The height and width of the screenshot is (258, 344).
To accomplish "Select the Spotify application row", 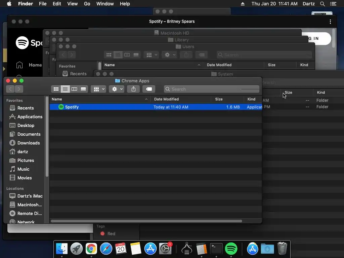I will [156, 107].
